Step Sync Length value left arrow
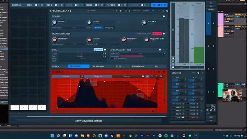This screenshot has width=247, height=139. tap(103, 54)
